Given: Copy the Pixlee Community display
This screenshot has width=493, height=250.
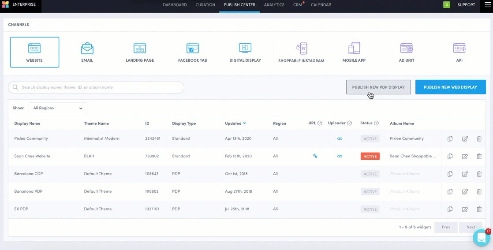Looking at the screenshot, I should 450,138.
